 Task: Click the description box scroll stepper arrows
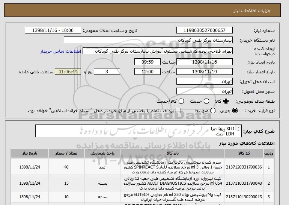tap(238, 129)
